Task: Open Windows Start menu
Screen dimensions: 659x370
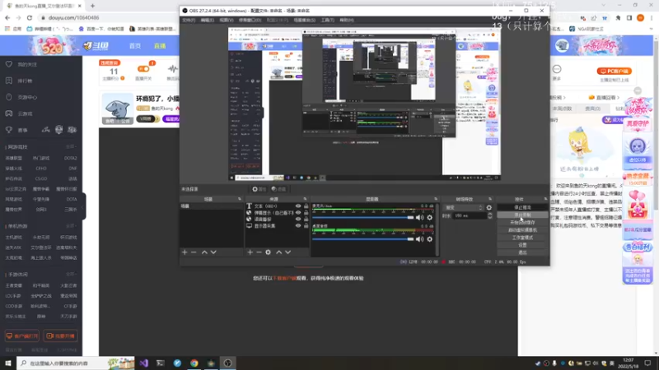Action: pos(8,363)
